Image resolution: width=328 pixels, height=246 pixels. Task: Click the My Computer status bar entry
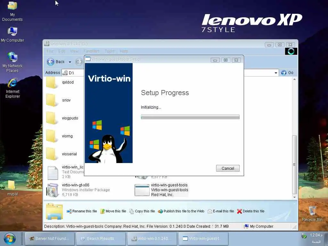pos(259,226)
